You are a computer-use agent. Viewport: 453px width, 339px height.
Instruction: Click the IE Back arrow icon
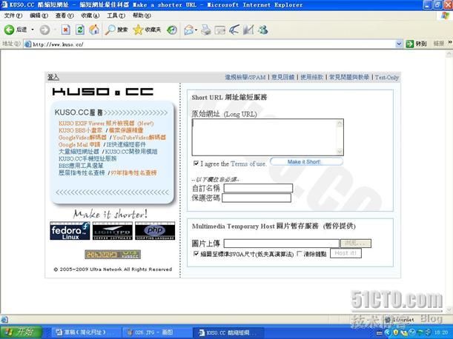(9, 30)
